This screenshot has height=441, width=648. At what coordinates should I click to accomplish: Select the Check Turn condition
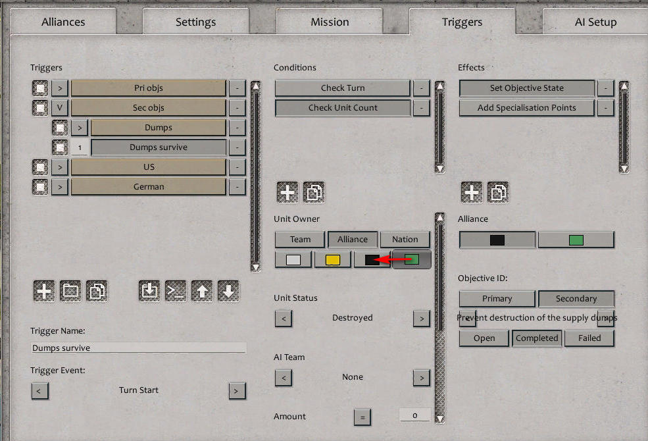click(343, 88)
